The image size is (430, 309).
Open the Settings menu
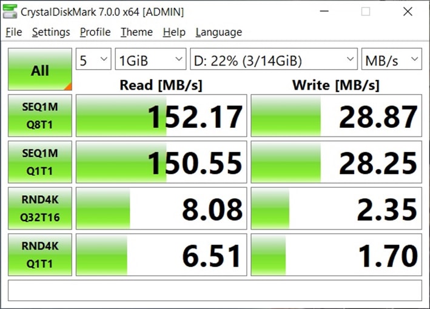tap(51, 32)
